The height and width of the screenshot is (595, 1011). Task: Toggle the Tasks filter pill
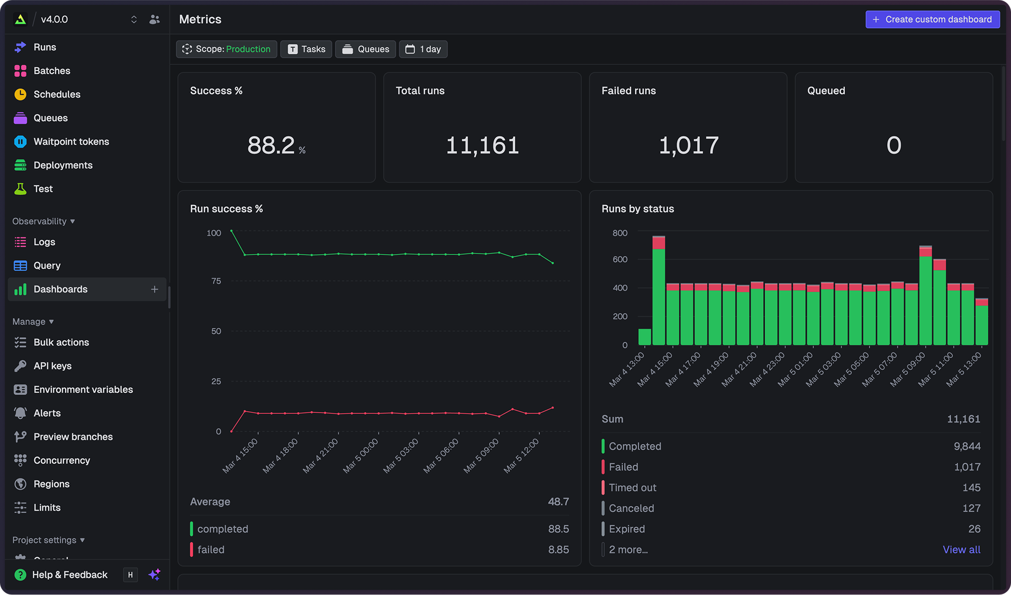click(x=306, y=49)
